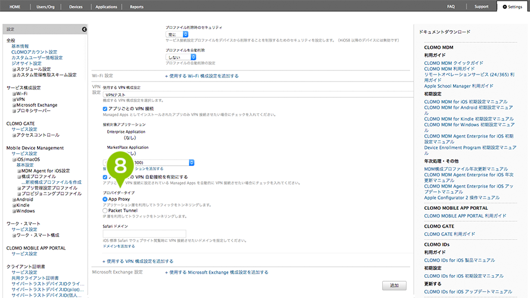Expand アクセスコントロール tree item
Image resolution: width=530 pixels, height=298 pixels.
14,135
